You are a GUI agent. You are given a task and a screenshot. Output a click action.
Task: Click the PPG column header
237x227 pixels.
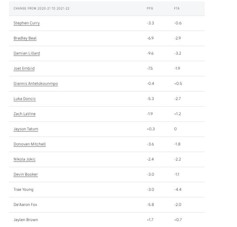[x=150, y=8]
